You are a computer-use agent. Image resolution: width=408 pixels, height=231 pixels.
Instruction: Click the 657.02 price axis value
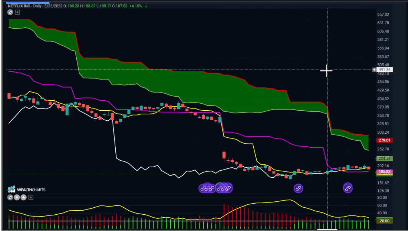click(x=383, y=14)
